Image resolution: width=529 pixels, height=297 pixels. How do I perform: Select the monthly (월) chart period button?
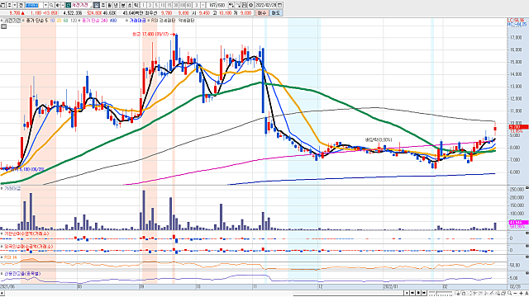109,5
